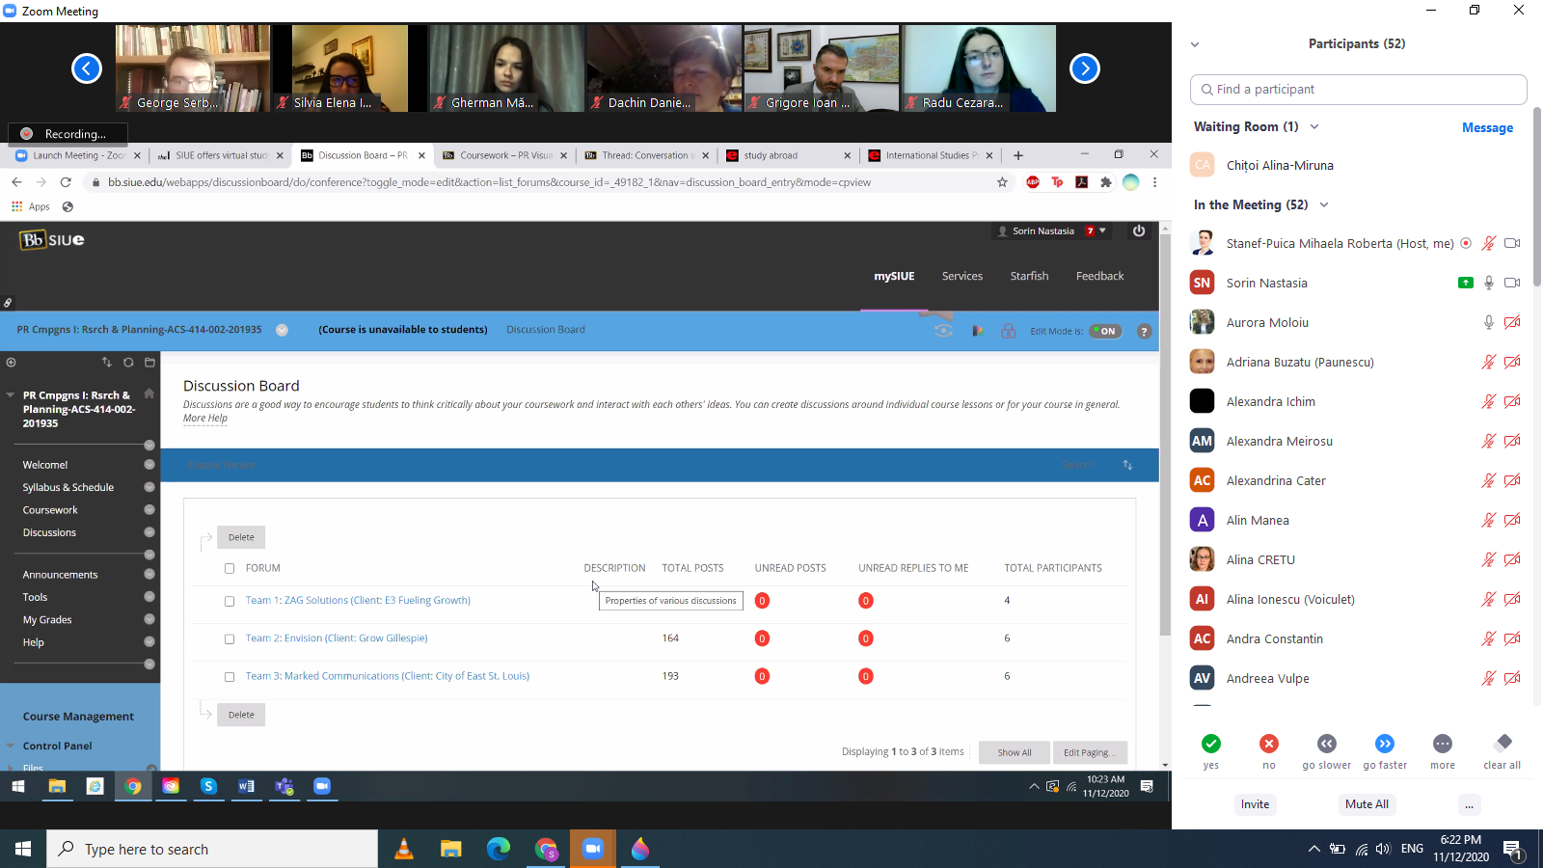Viewport: 1543px width, 868px height.
Task: Collapse the Participants panel chevron
Action: (x=1195, y=44)
